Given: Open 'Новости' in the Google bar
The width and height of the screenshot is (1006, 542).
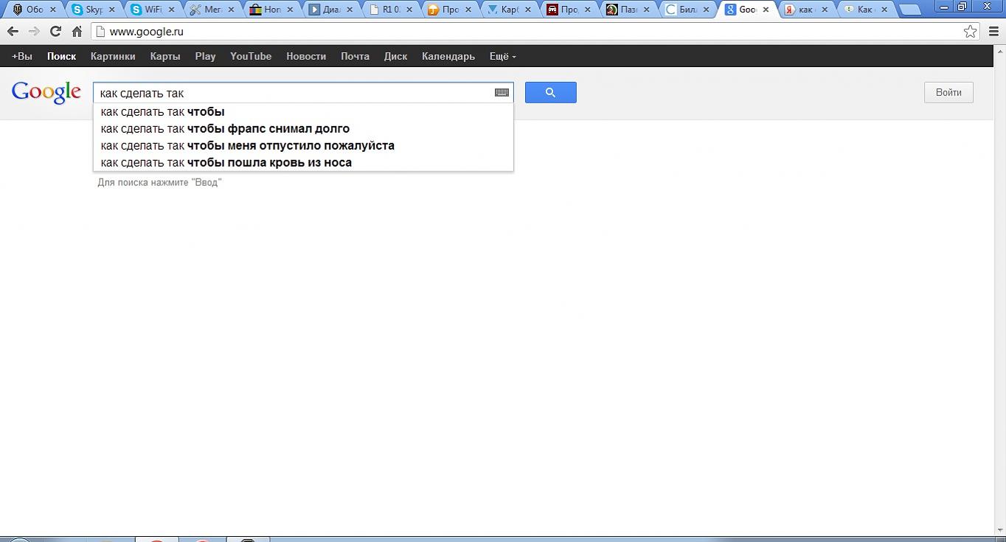Looking at the screenshot, I should 306,56.
